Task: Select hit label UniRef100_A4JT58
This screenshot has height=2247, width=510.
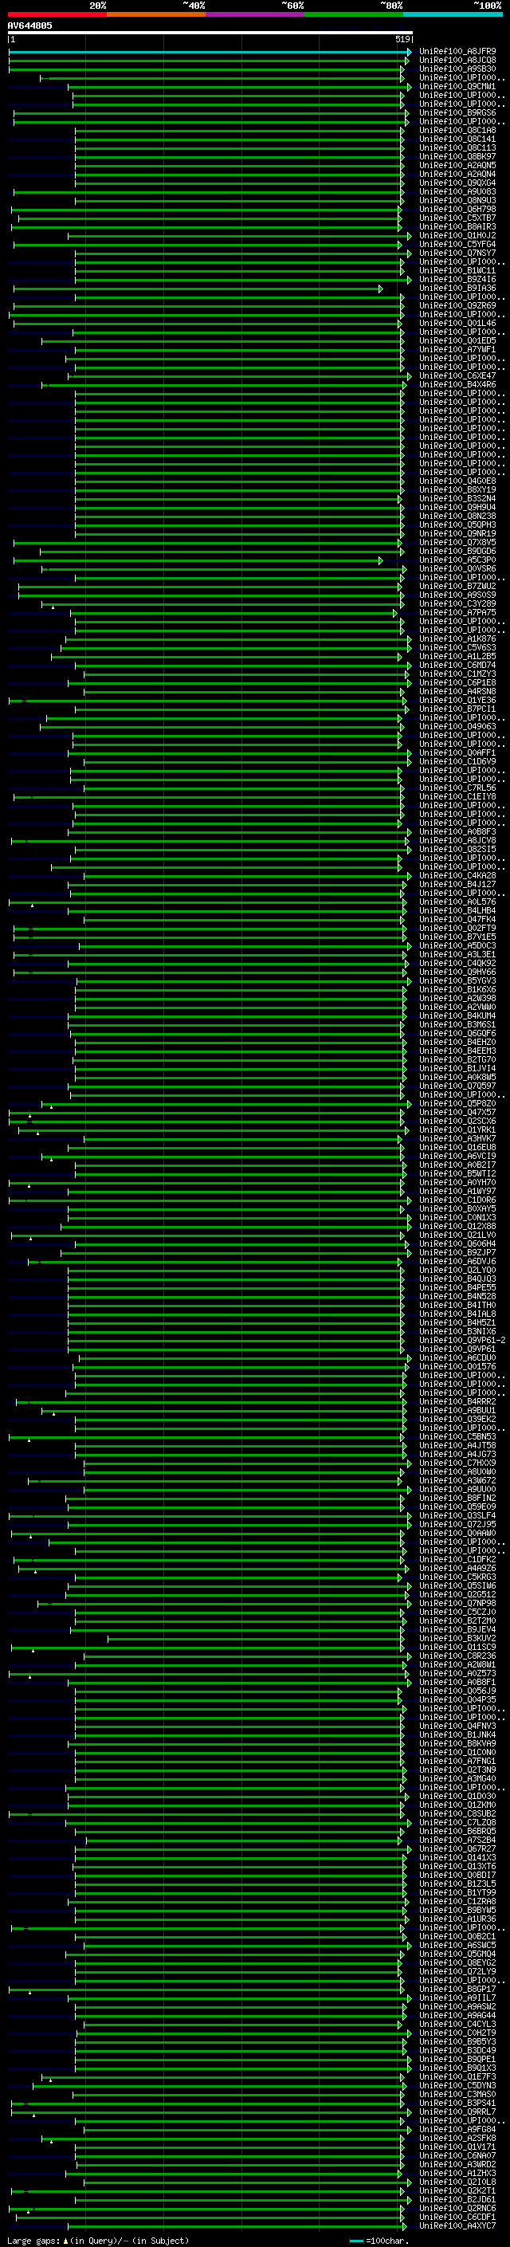Action: tap(457, 1445)
